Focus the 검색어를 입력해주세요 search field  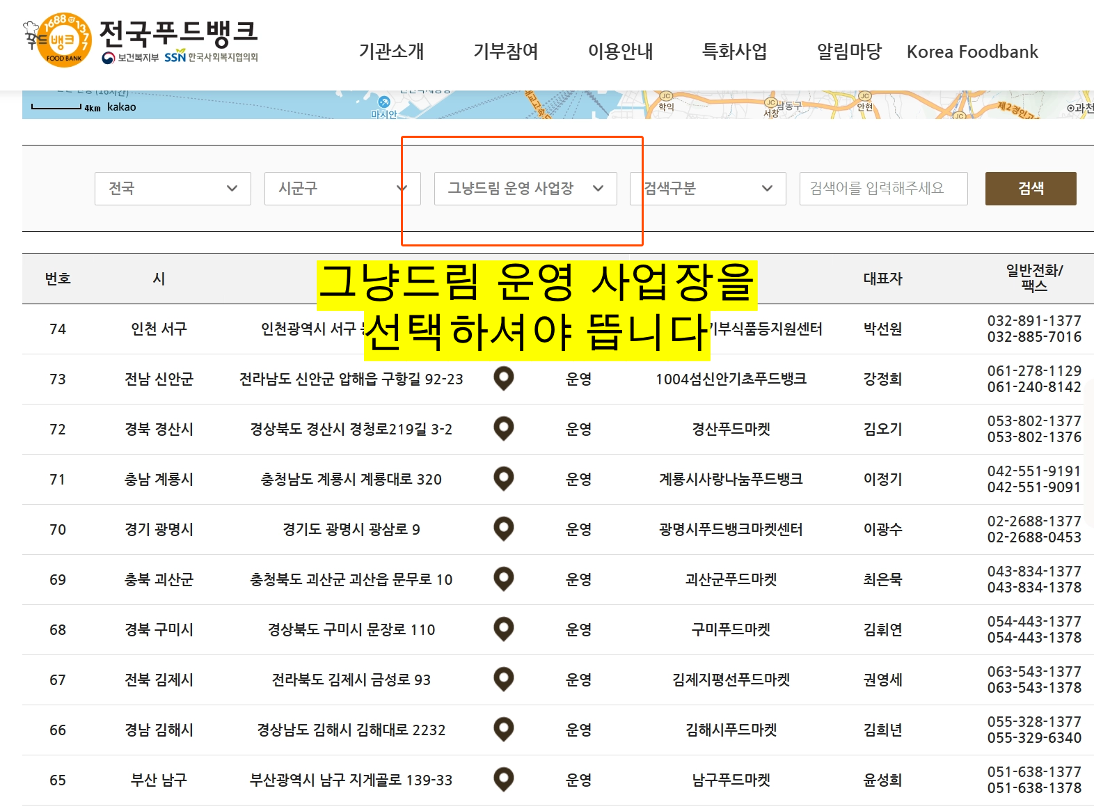[884, 189]
